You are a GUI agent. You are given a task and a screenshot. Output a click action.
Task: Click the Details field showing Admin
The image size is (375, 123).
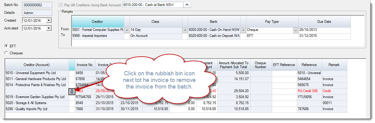coord(37,13)
